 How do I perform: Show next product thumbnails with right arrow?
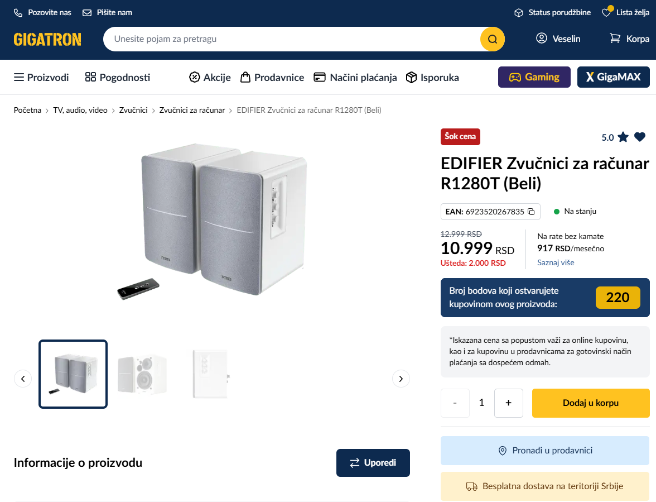click(x=401, y=379)
